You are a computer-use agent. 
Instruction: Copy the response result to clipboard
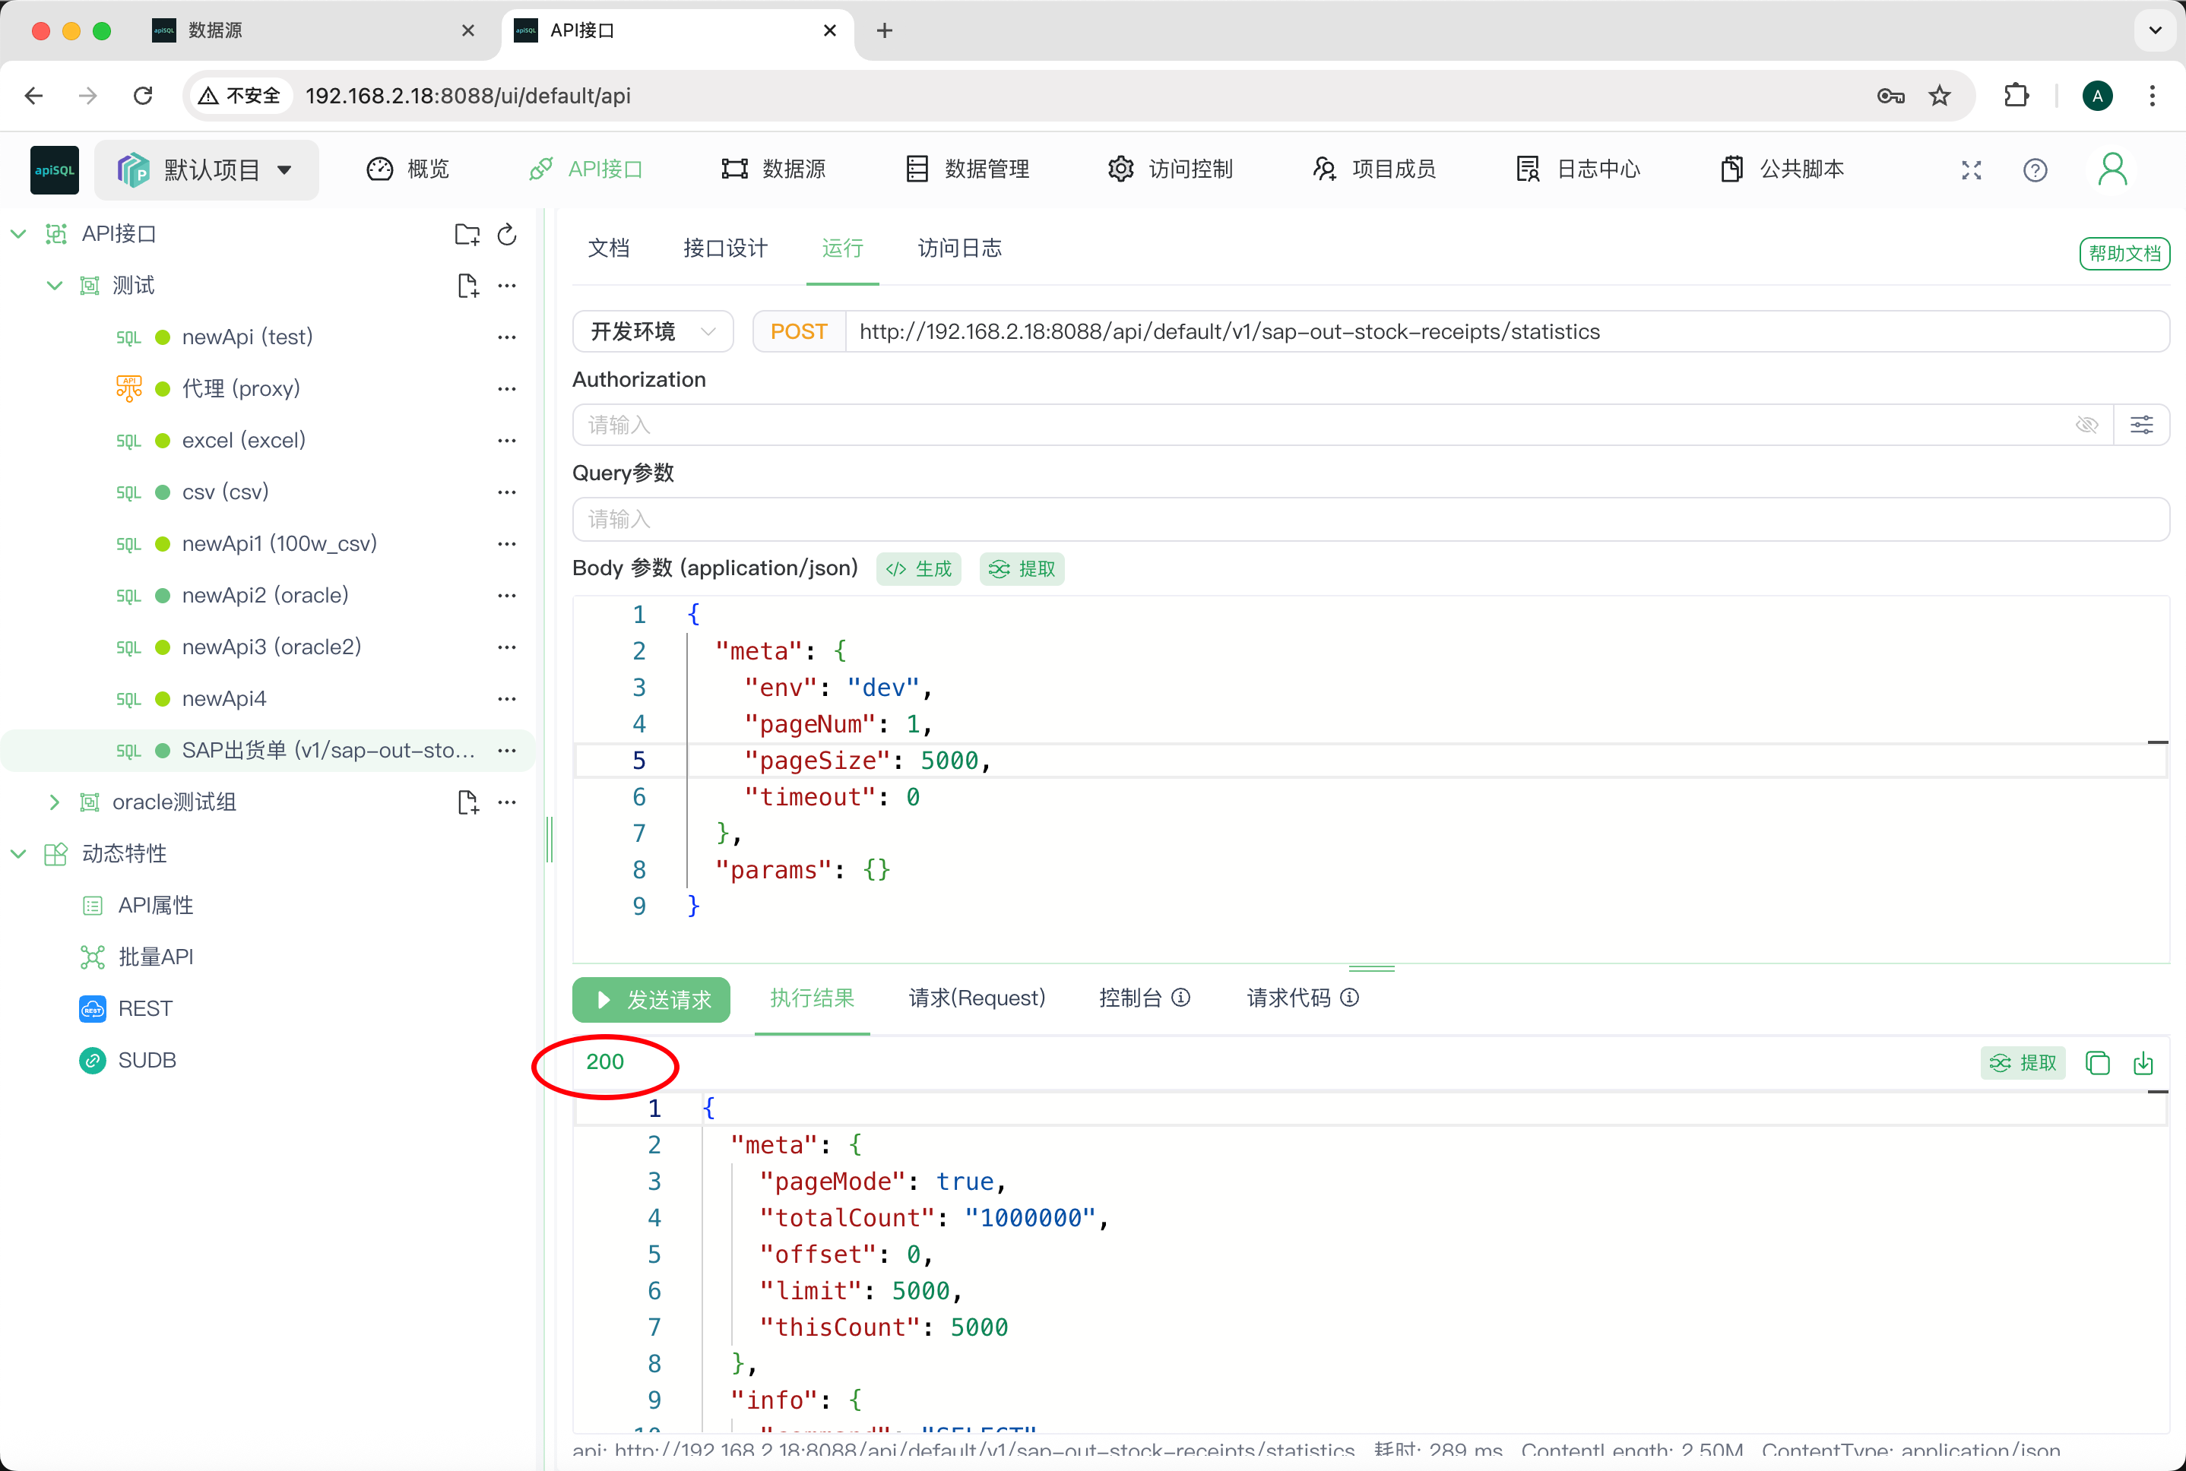point(2098,1063)
